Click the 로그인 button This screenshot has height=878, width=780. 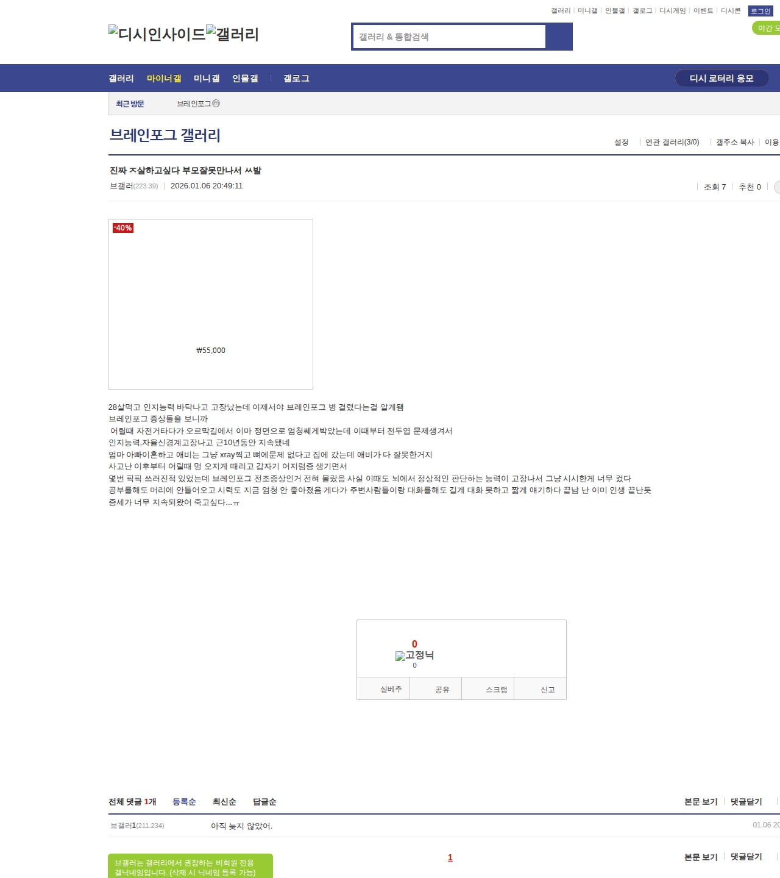[x=760, y=11]
